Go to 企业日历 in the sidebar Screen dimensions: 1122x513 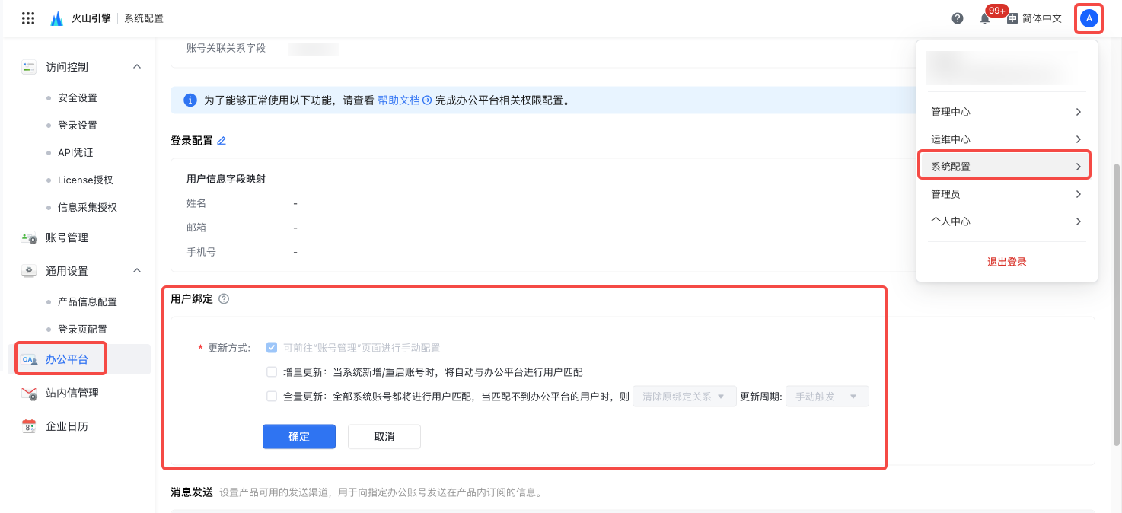[x=67, y=426]
